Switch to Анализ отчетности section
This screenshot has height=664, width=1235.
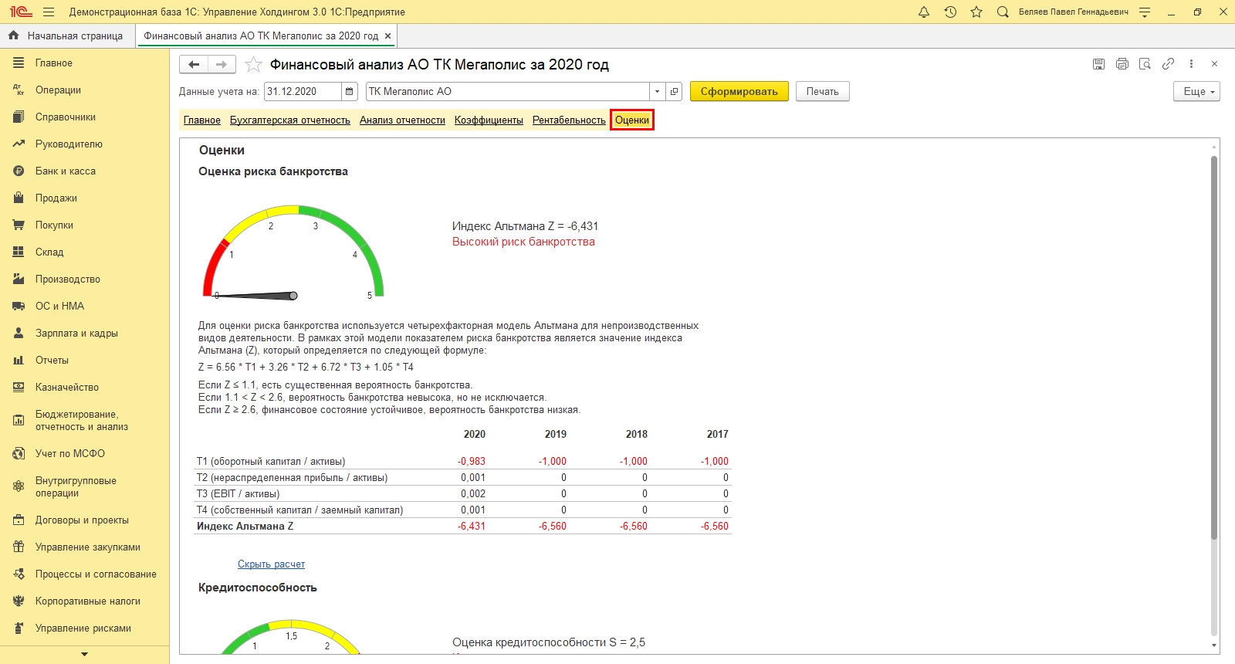click(402, 120)
